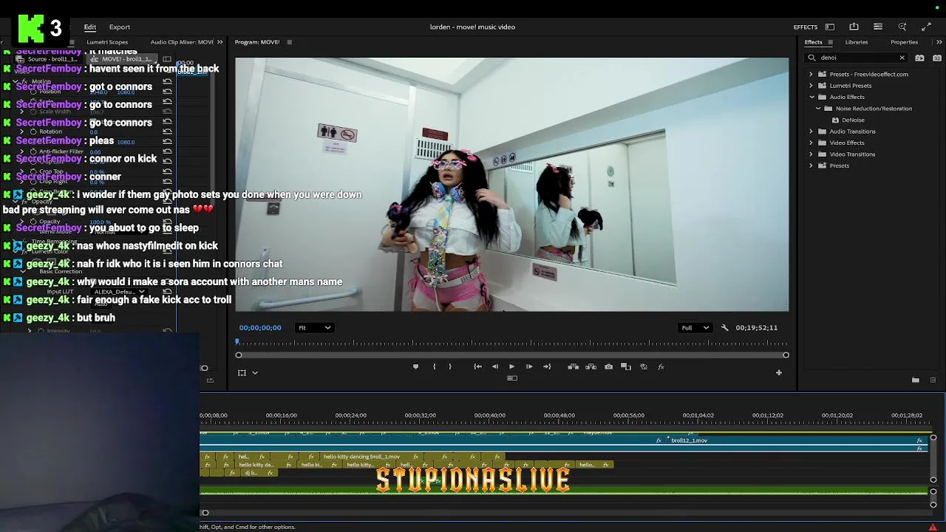This screenshot has width=946, height=532.
Task: Step forward one frame
Action: tap(529, 366)
